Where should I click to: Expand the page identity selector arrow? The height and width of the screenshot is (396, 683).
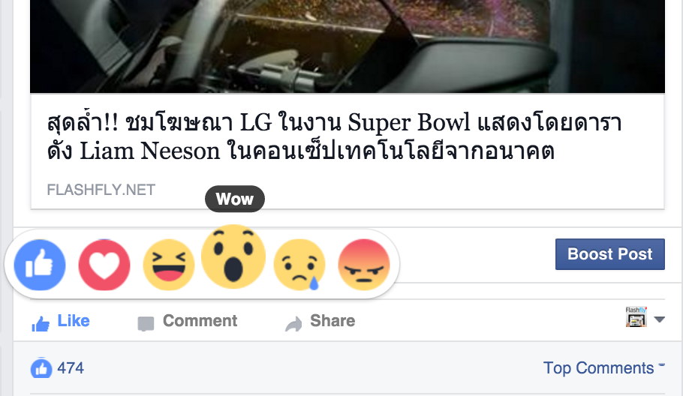coord(660,319)
